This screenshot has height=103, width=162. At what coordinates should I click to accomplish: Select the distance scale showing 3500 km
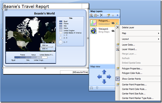(x=48, y=47)
